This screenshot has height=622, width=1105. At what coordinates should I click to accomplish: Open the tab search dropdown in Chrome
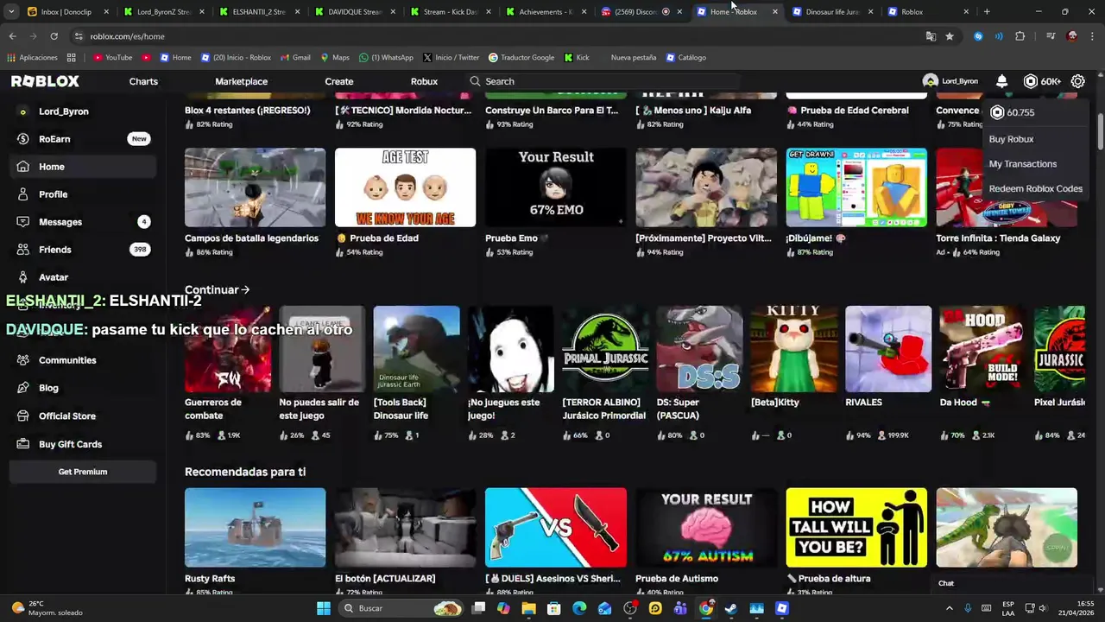[x=11, y=12]
